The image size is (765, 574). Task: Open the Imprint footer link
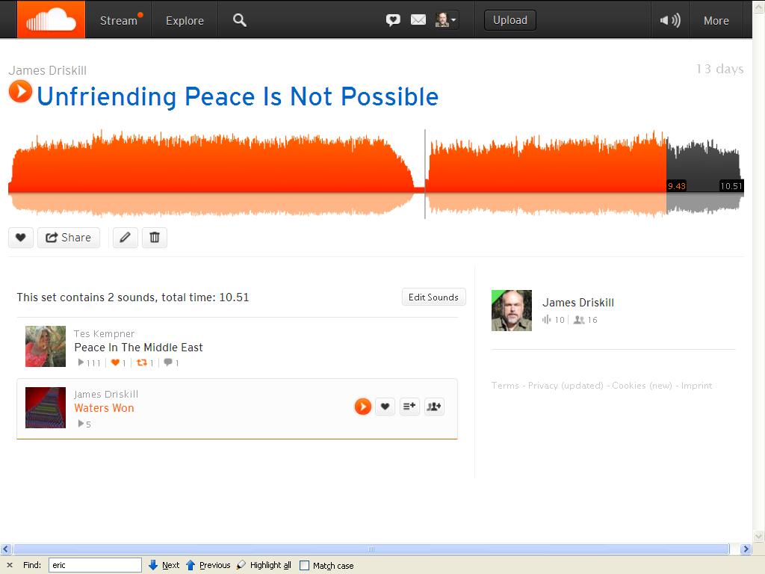pos(696,386)
